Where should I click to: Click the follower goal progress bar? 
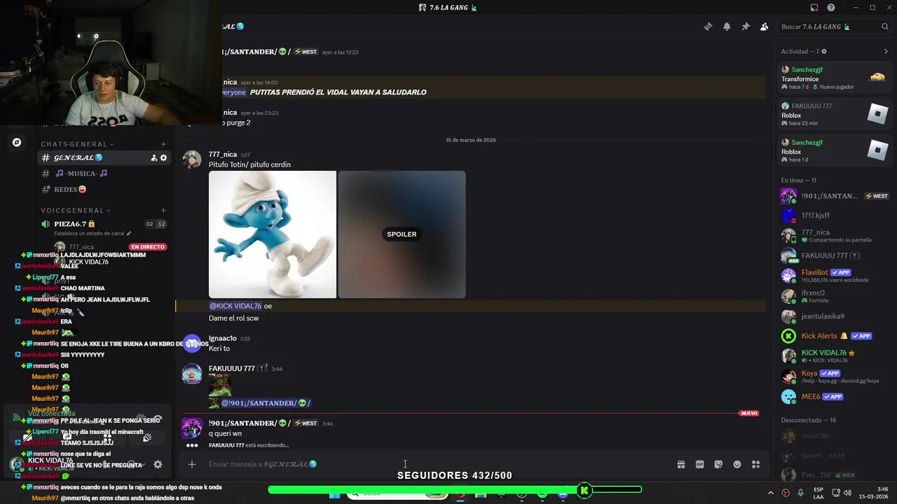coord(455,490)
